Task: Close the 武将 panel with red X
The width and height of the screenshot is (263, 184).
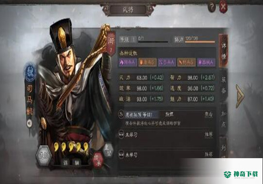Action: pos(223,7)
